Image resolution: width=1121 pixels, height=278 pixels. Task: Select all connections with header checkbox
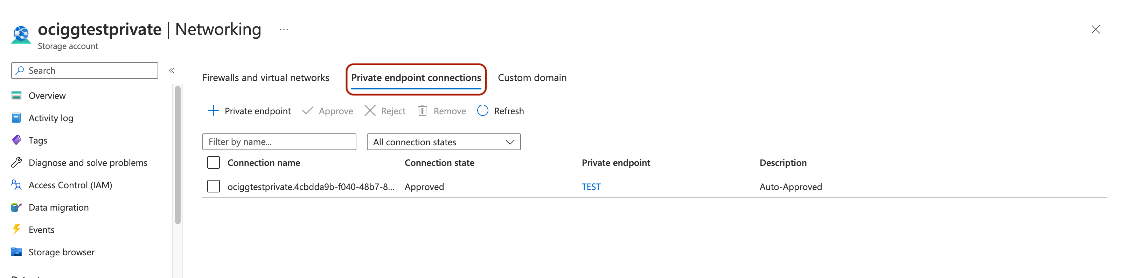213,162
